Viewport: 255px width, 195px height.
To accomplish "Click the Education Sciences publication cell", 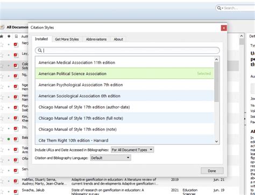I will coord(190,192).
